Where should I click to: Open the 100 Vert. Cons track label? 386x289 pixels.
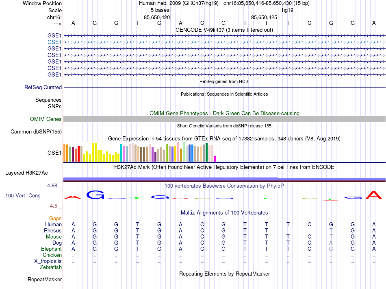(23, 195)
